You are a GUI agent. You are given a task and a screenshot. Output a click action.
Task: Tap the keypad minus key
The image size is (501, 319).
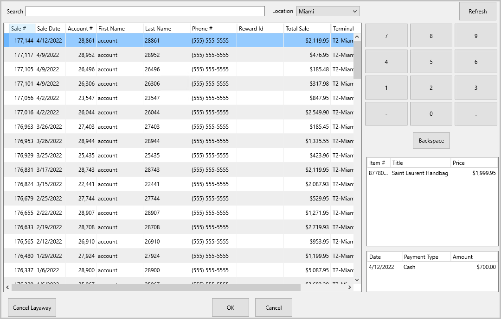tap(386, 113)
